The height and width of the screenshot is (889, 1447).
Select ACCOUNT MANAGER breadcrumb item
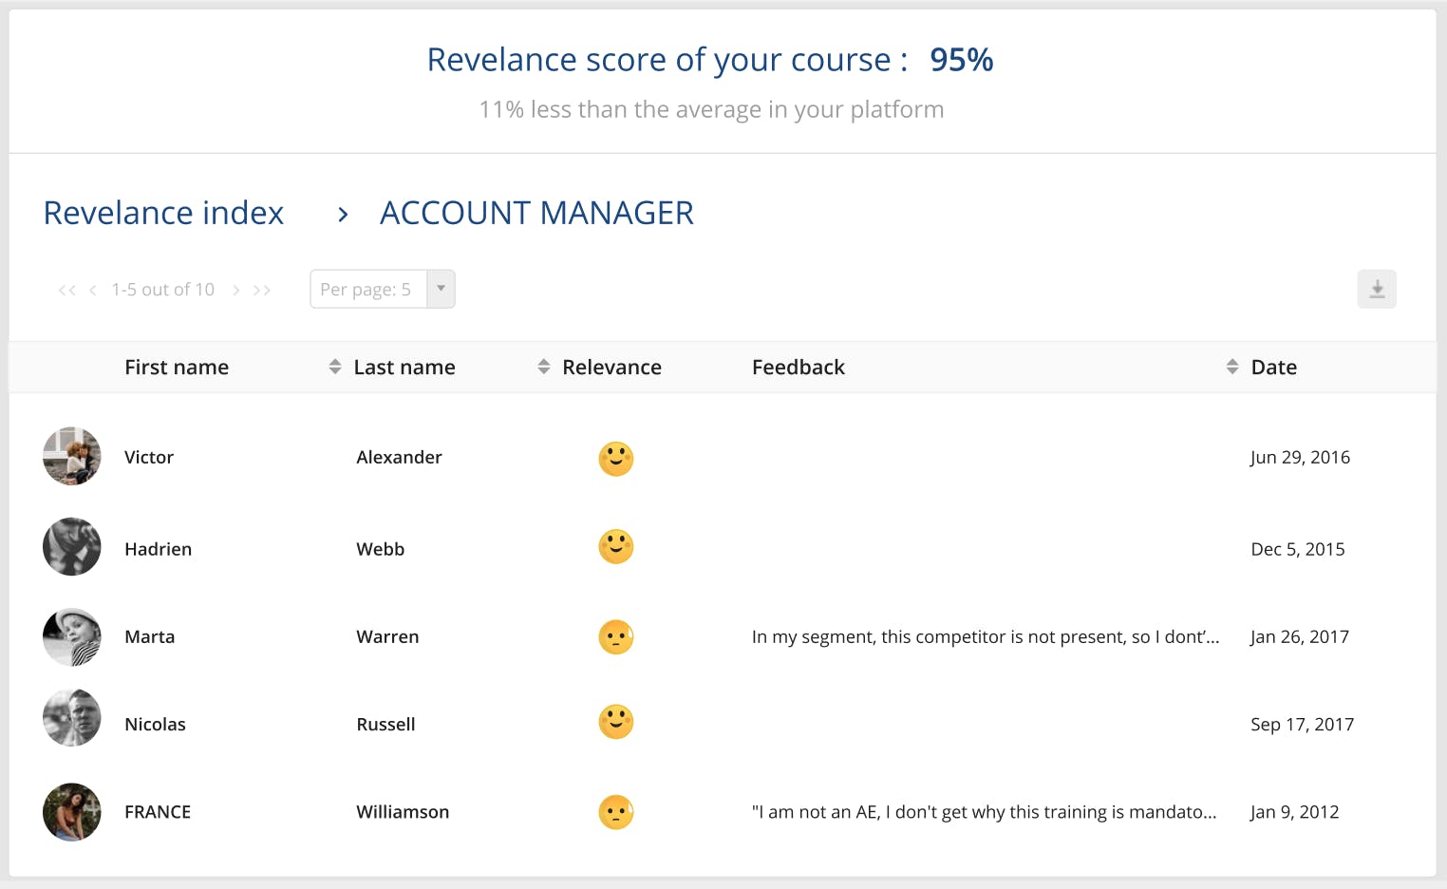[536, 213]
